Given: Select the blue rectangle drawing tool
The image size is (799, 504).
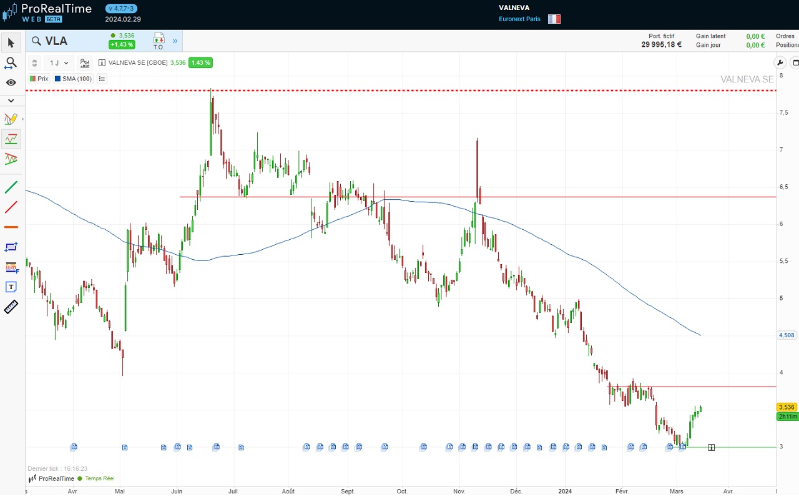Looking at the screenshot, I should pyautogui.click(x=11, y=247).
